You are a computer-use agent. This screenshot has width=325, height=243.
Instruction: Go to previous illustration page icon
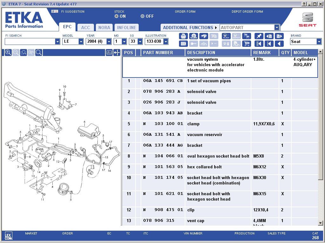point(269,36)
